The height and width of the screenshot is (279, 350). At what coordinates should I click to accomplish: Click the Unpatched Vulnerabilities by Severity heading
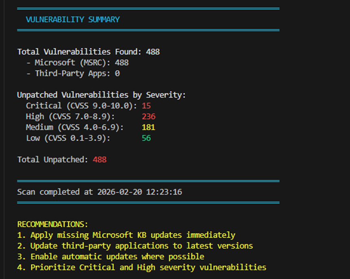(101, 95)
